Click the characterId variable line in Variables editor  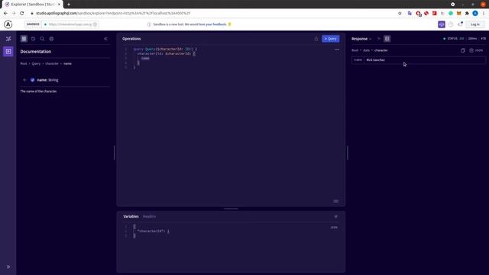(x=153, y=231)
